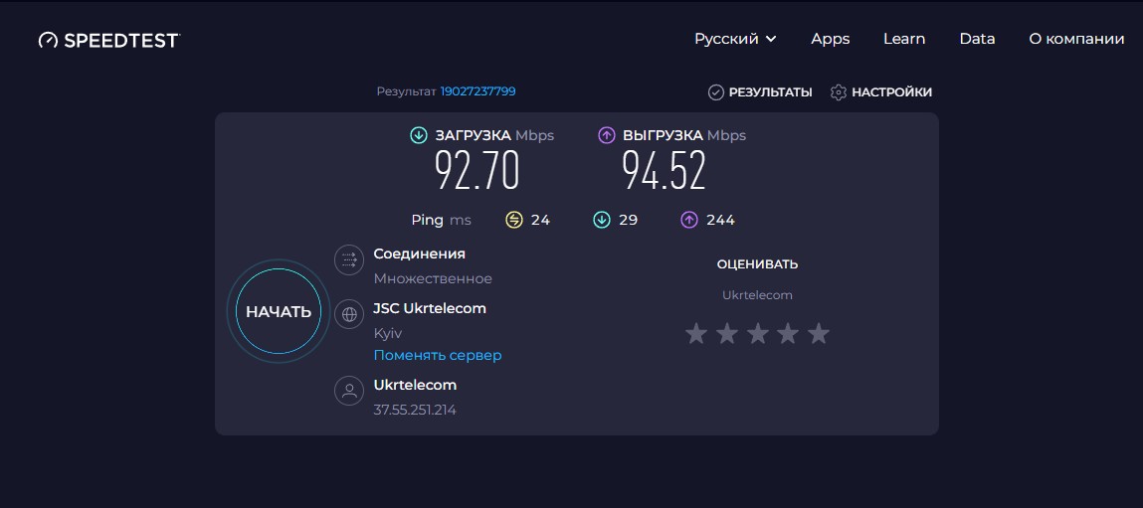Open the РЕЗУЛЬТАТЫ results history
The width and height of the screenshot is (1143, 508).
[x=761, y=92]
